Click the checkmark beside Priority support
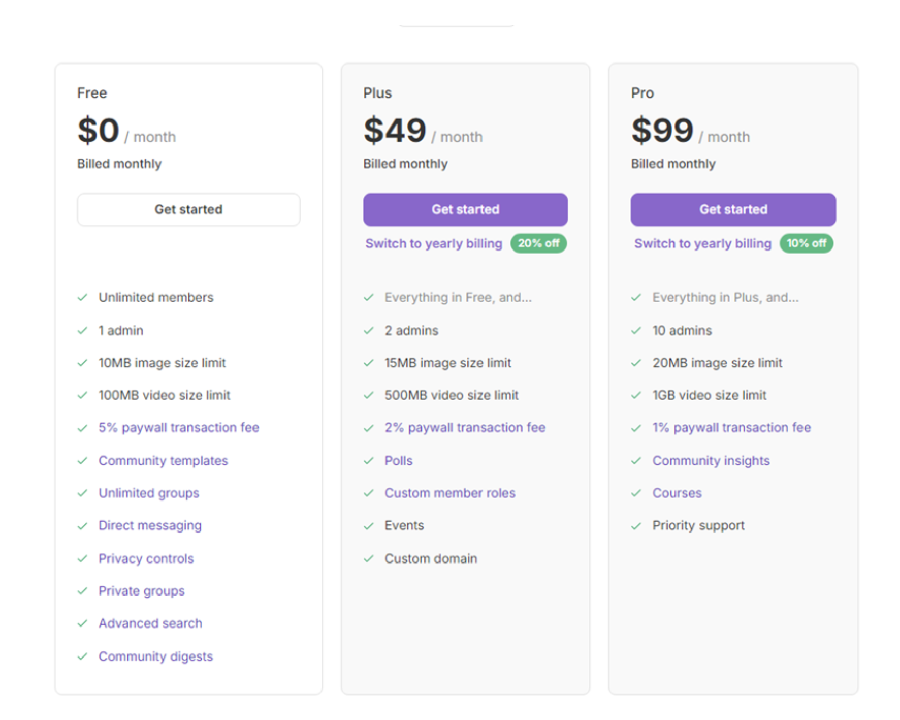 coord(636,525)
